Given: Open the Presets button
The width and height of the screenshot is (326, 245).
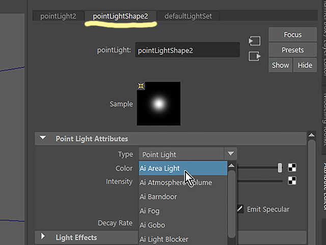Looking at the screenshot, I should tap(292, 50).
